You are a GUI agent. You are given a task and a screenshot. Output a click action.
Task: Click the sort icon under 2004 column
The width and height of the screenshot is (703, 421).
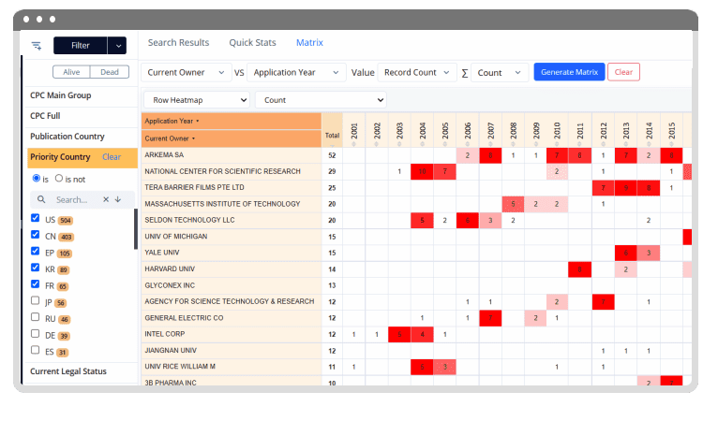tap(423, 144)
